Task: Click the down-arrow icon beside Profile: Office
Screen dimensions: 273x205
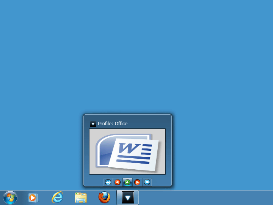Action: (x=93, y=124)
